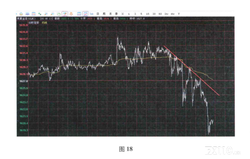
Task: Click the T button in toolbar
Action: click(179, 14)
